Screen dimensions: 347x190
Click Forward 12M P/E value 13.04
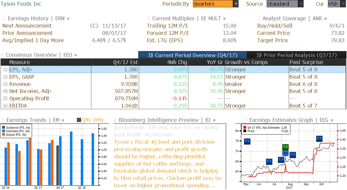(x=229, y=33)
